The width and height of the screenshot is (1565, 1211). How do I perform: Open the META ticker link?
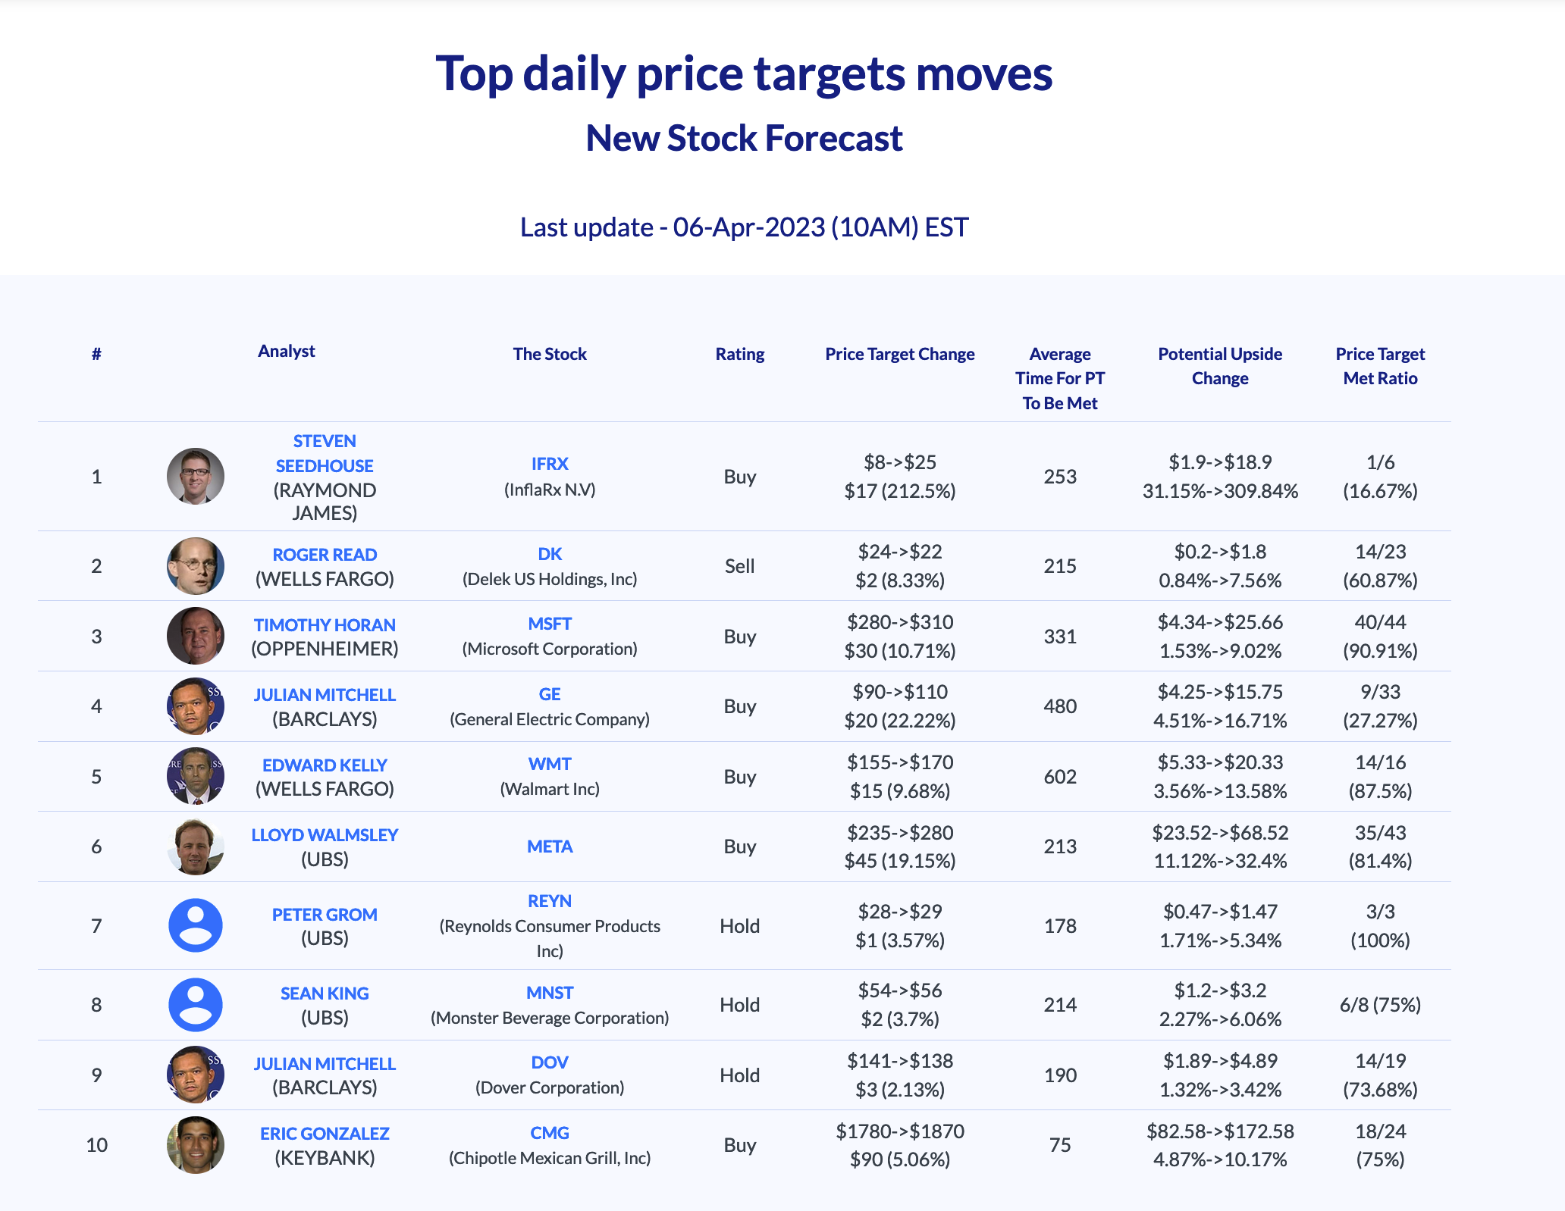(x=550, y=846)
